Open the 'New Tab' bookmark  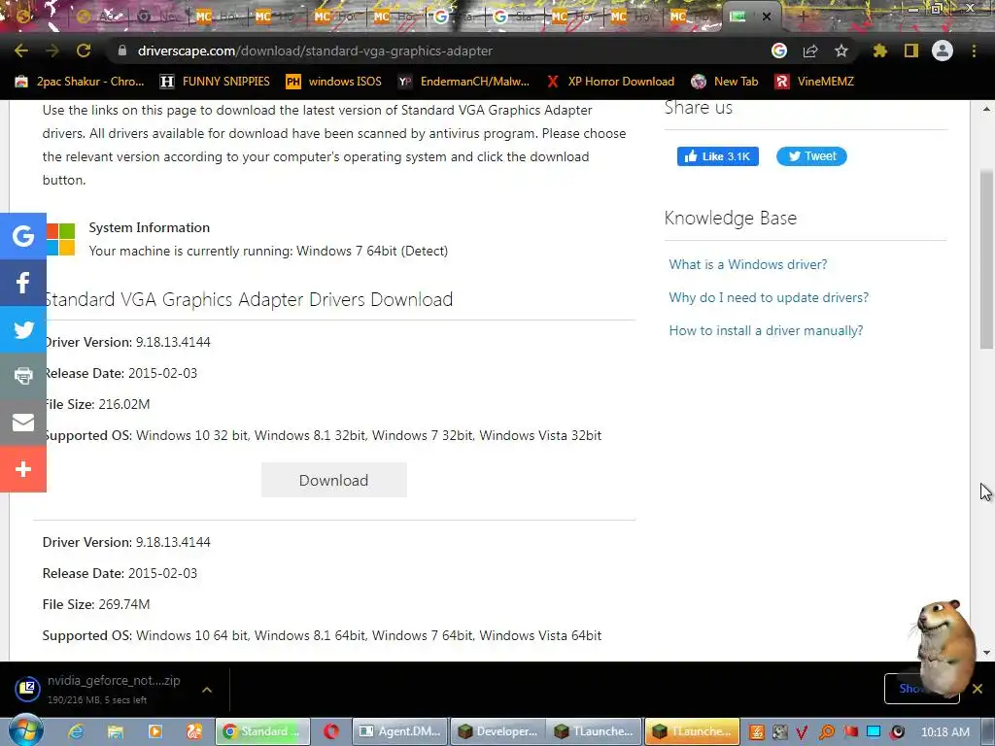tap(725, 82)
